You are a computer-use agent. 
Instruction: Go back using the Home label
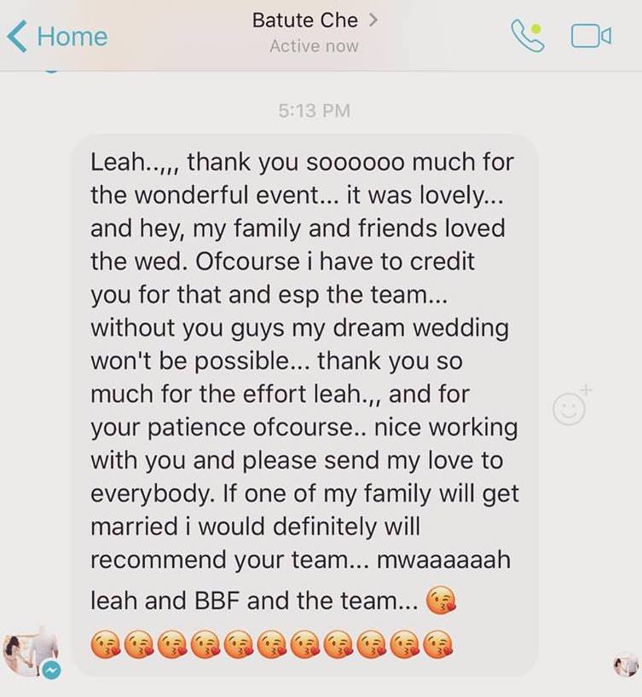(72, 37)
